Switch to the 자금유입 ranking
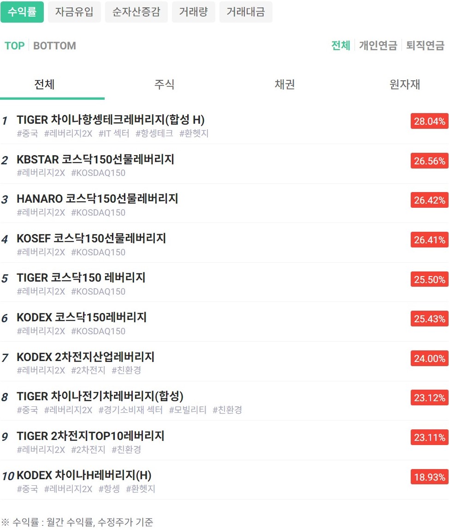This screenshot has width=449, height=530. pyautogui.click(x=74, y=12)
